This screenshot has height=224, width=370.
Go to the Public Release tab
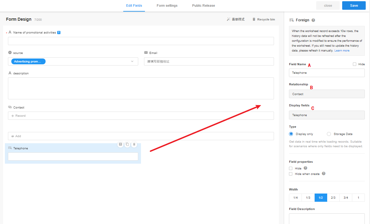pyautogui.click(x=203, y=5)
